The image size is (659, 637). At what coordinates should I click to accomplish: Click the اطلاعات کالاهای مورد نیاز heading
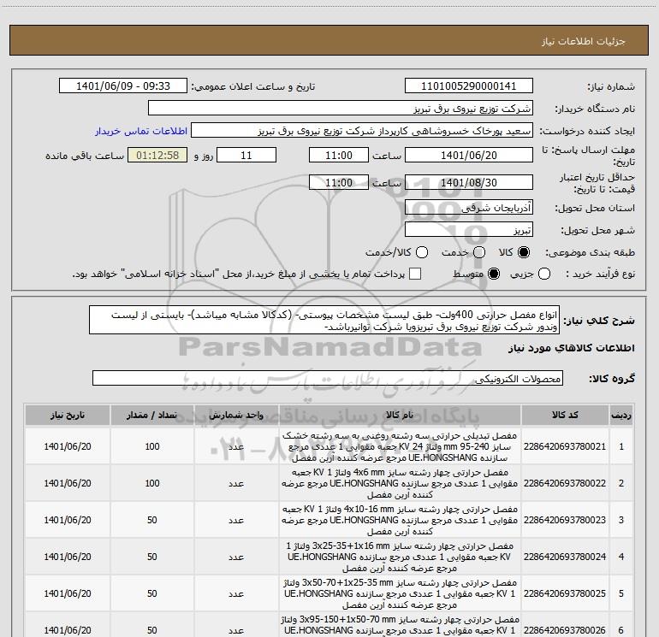point(572,348)
